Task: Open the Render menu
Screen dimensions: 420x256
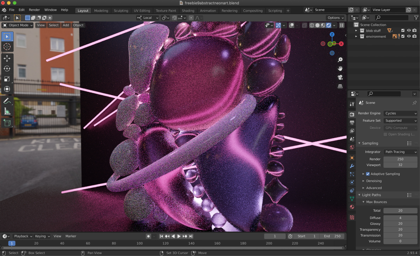Action: [34, 10]
